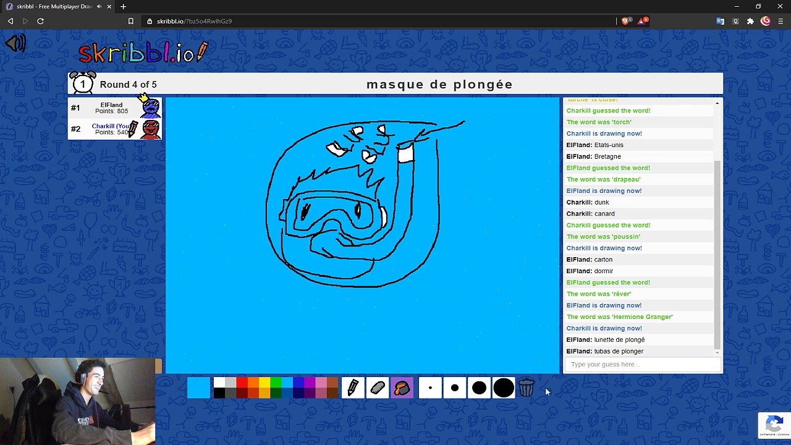Click Charkill's red avatar
The height and width of the screenshot is (445, 791).
[x=151, y=129]
